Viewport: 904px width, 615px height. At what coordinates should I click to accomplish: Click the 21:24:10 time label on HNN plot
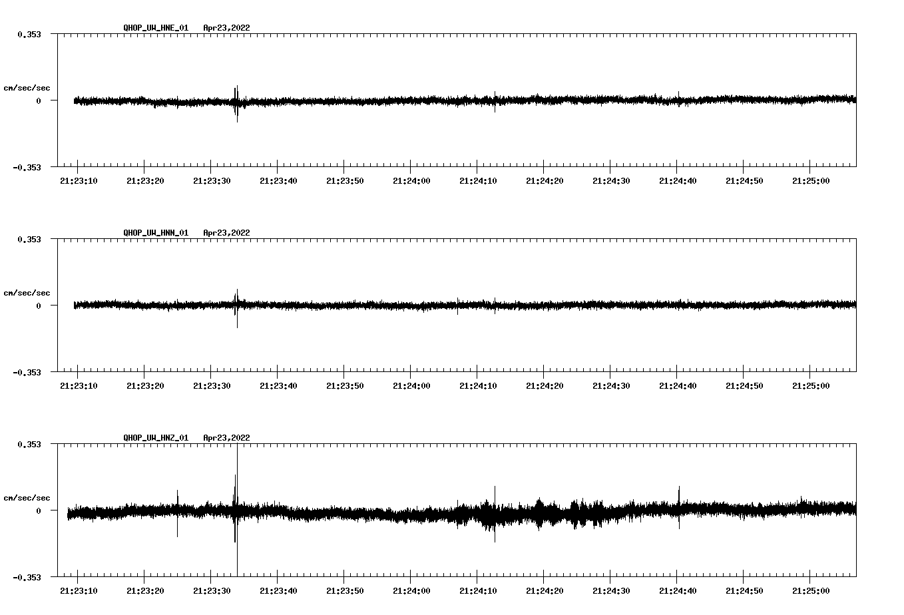[478, 386]
